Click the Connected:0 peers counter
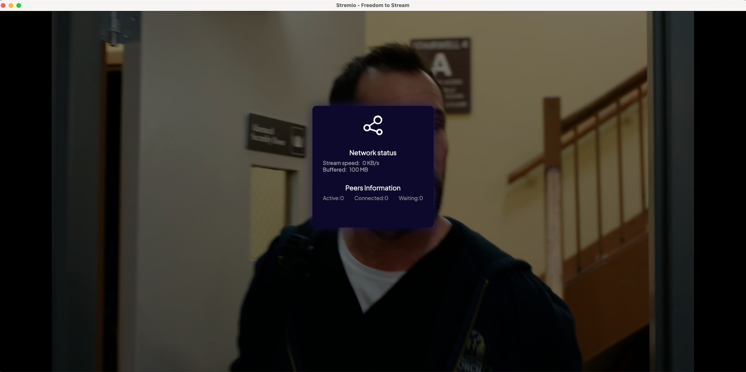This screenshot has height=372, width=746. [x=371, y=198]
